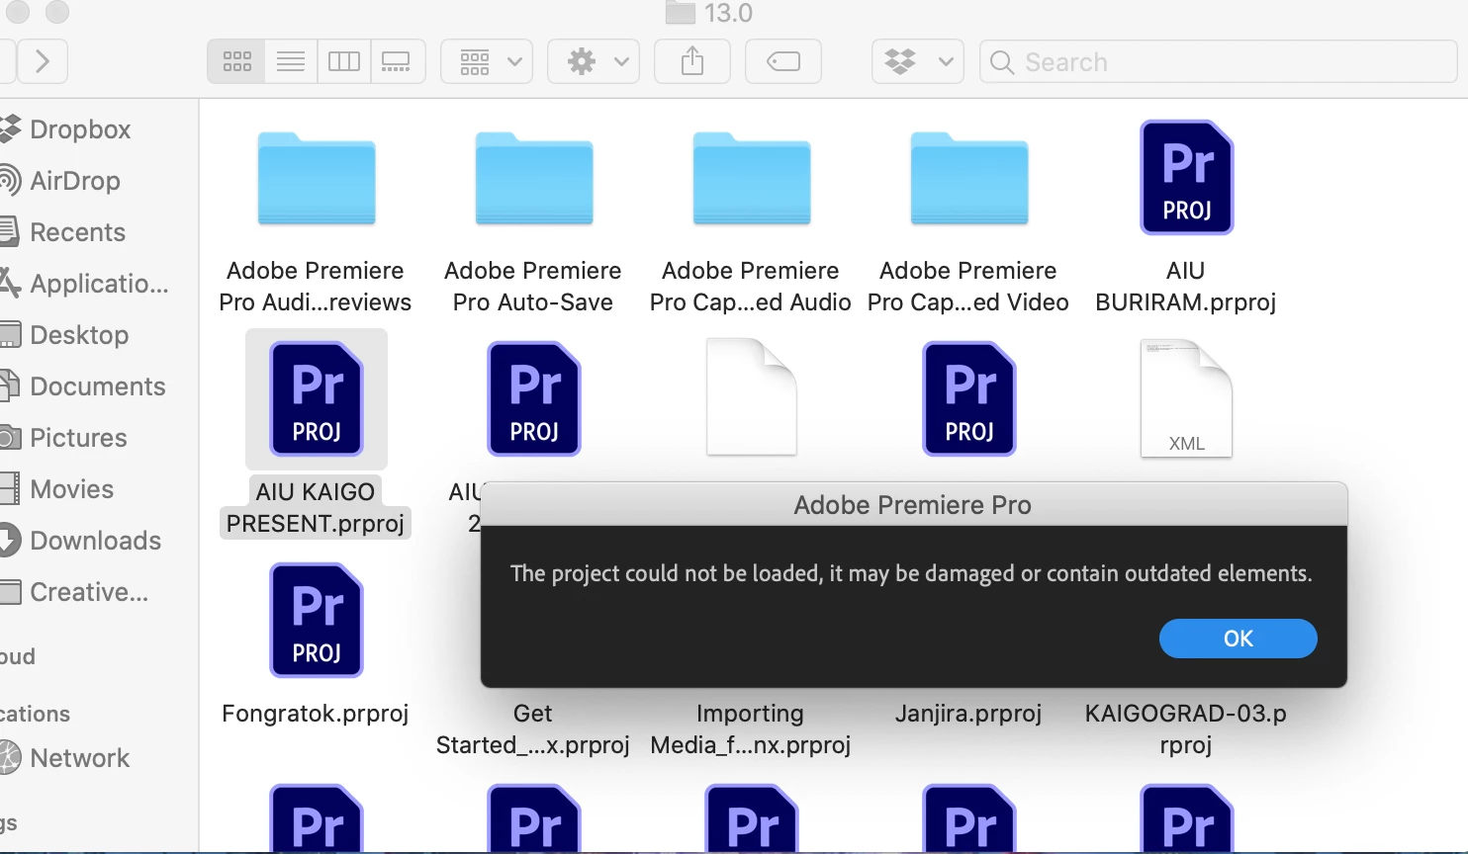Open Recents in the sidebar
The height and width of the screenshot is (854, 1468).
pyautogui.click(x=78, y=232)
